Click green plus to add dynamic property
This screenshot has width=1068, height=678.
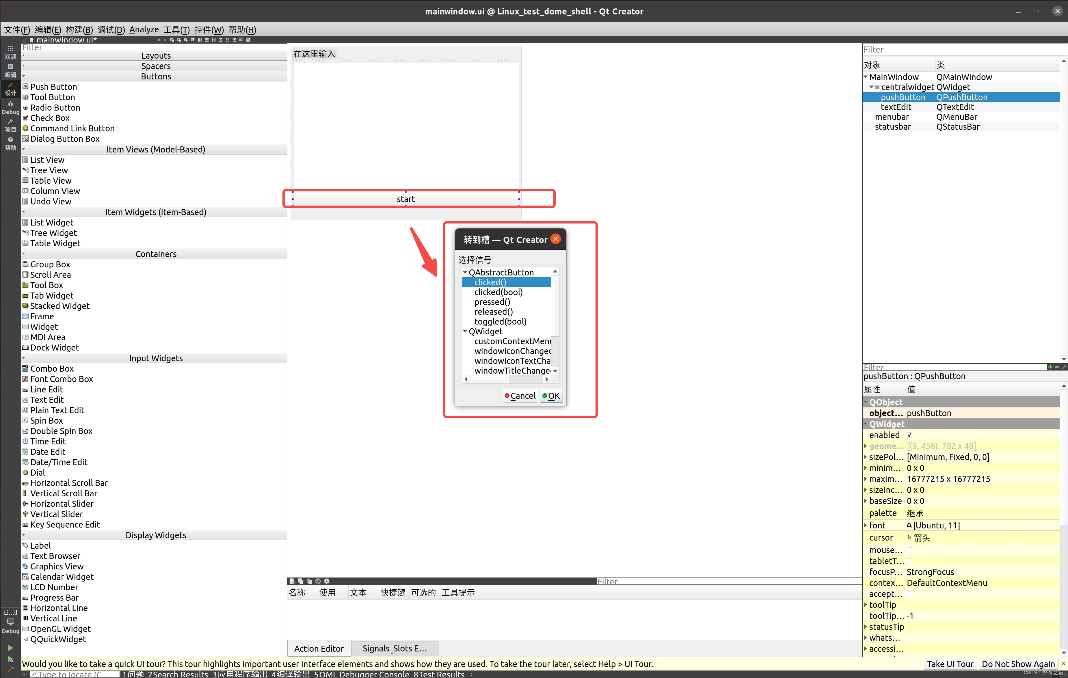pos(1050,367)
